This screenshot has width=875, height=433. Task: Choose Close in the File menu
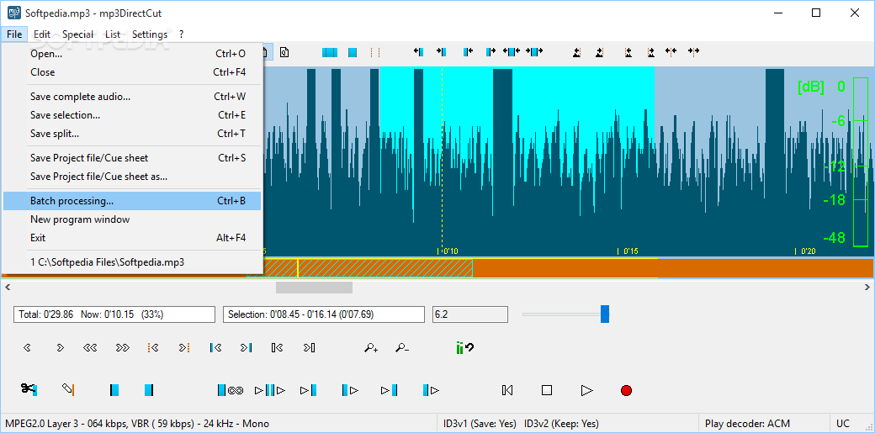[132, 72]
